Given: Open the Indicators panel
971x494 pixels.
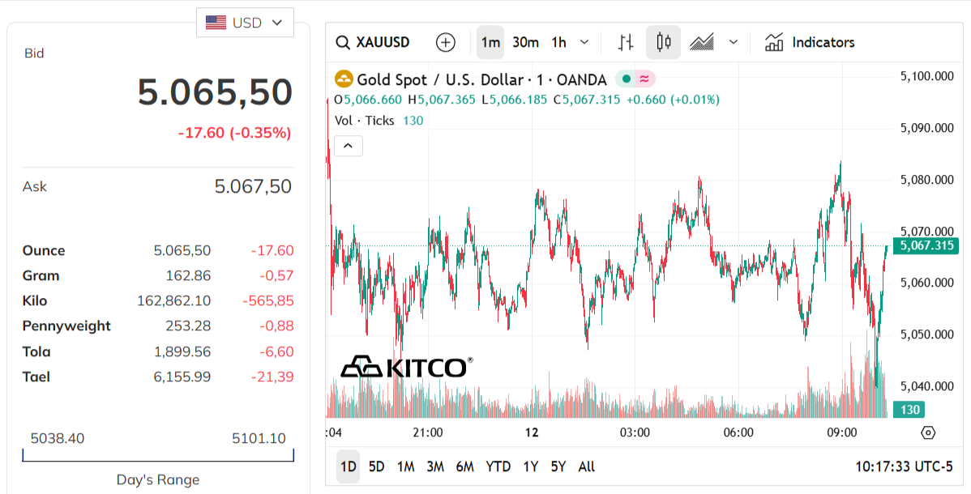Looking at the screenshot, I should tap(809, 42).
